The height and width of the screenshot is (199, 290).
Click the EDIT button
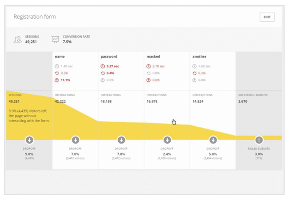click(x=267, y=17)
